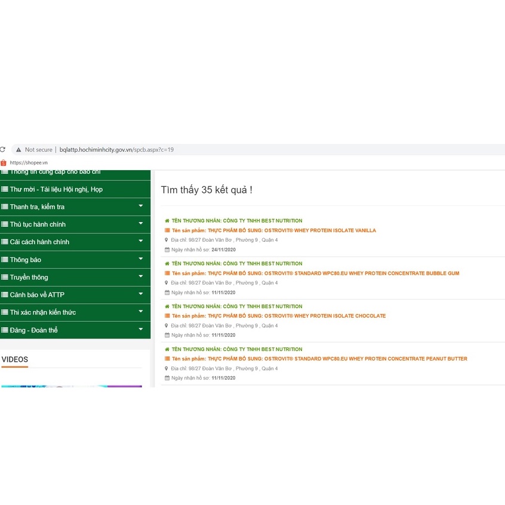Screen dimensions: 505x505
Task: Expand the Cảnh báo về ATTP arrow
Action: (x=141, y=294)
